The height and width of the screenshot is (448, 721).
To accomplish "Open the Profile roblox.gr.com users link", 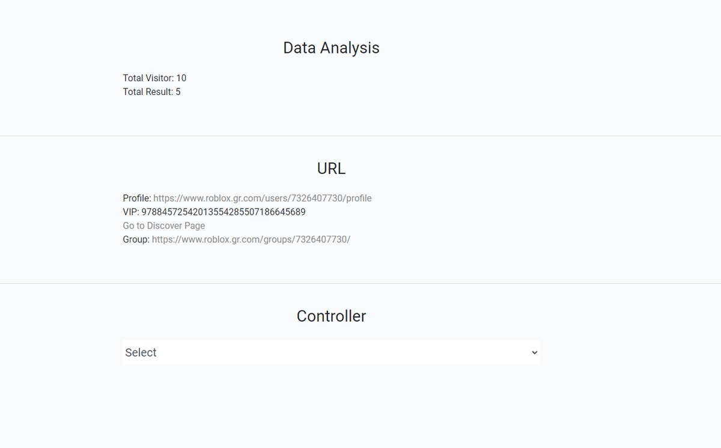I will point(263,198).
